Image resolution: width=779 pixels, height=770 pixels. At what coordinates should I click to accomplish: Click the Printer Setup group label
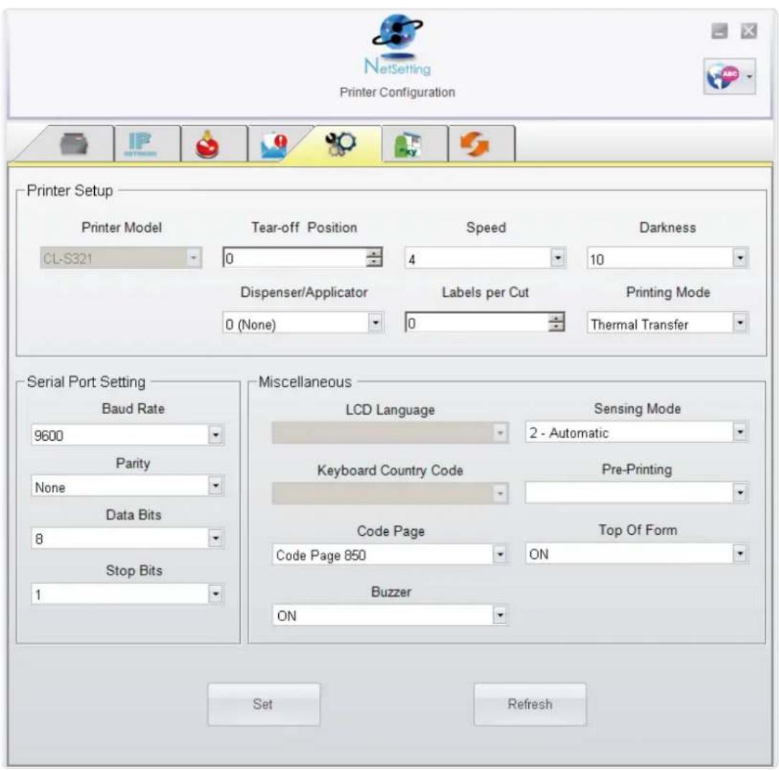[x=70, y=191]
